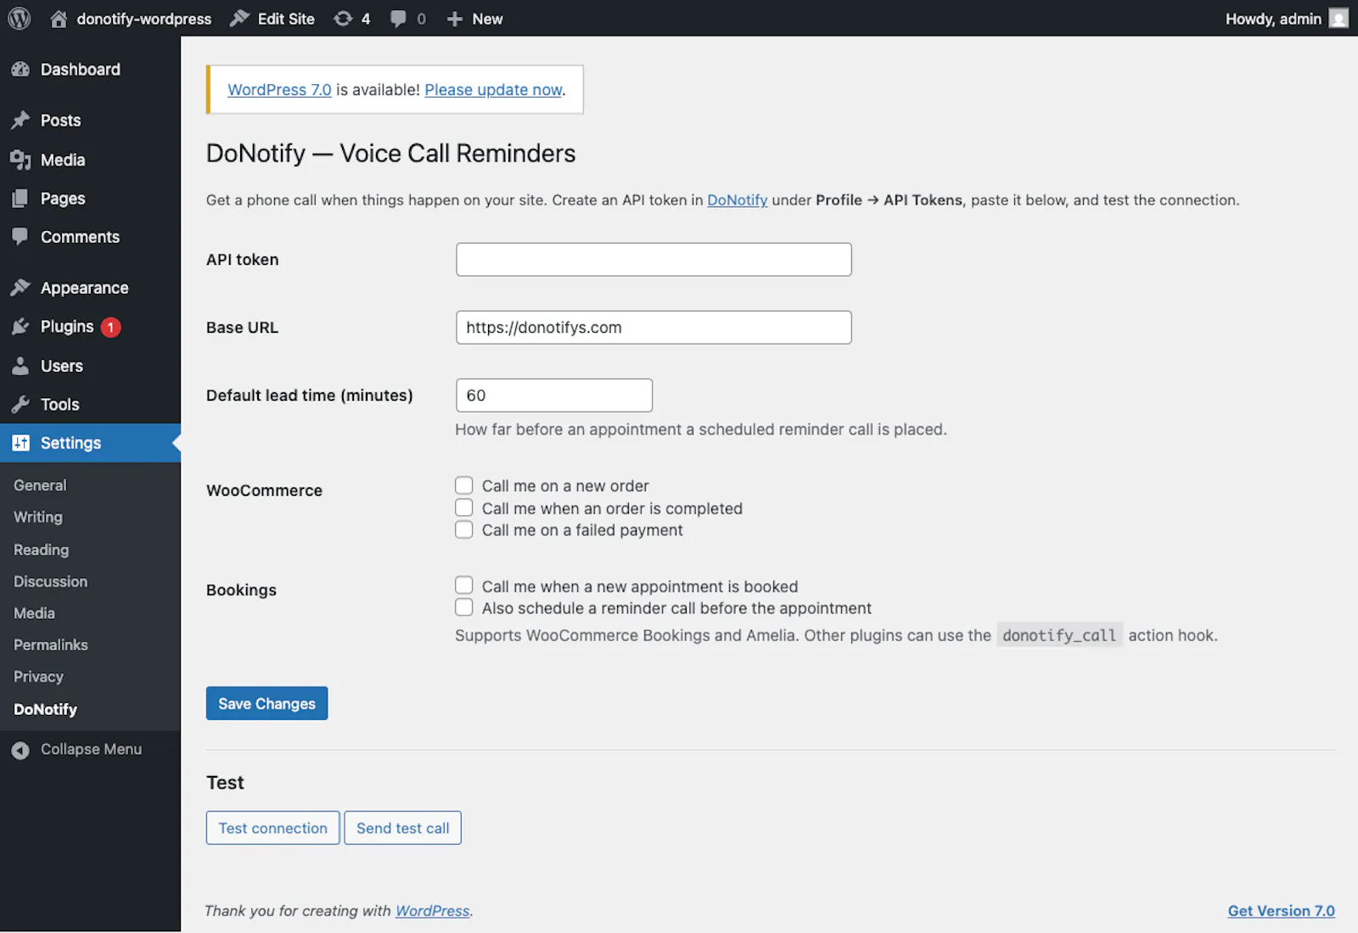Enable Also schedule a reminder call checkbox
The image size is (1358, 933).
point(463,608)
